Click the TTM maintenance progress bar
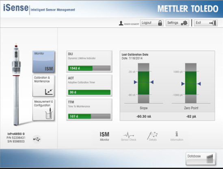Image resolution: width=223 pixels, height=169 pixels. 89,116
